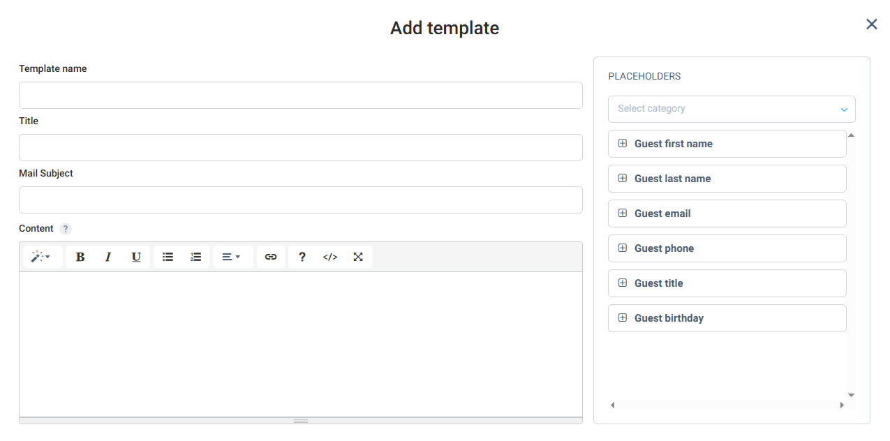Open editor help question mark

(x=302, y=257)
